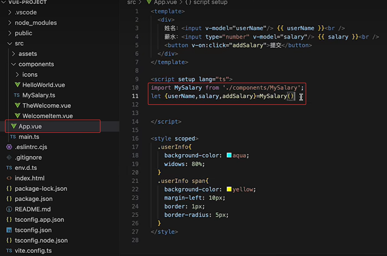The image size is (387, 256).
Task: Open main.ts file
Action: (29, 137)
